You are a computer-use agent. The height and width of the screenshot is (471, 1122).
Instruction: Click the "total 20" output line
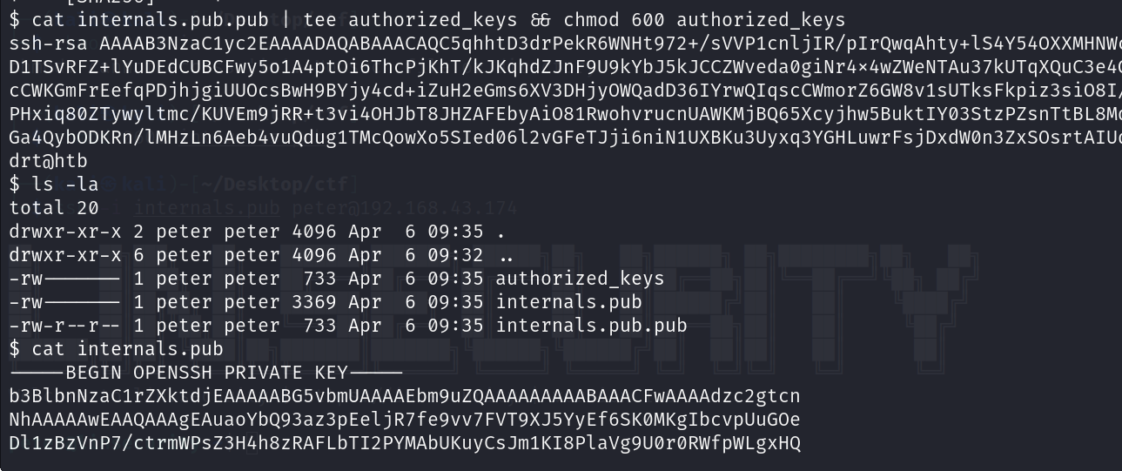(54, 208)
